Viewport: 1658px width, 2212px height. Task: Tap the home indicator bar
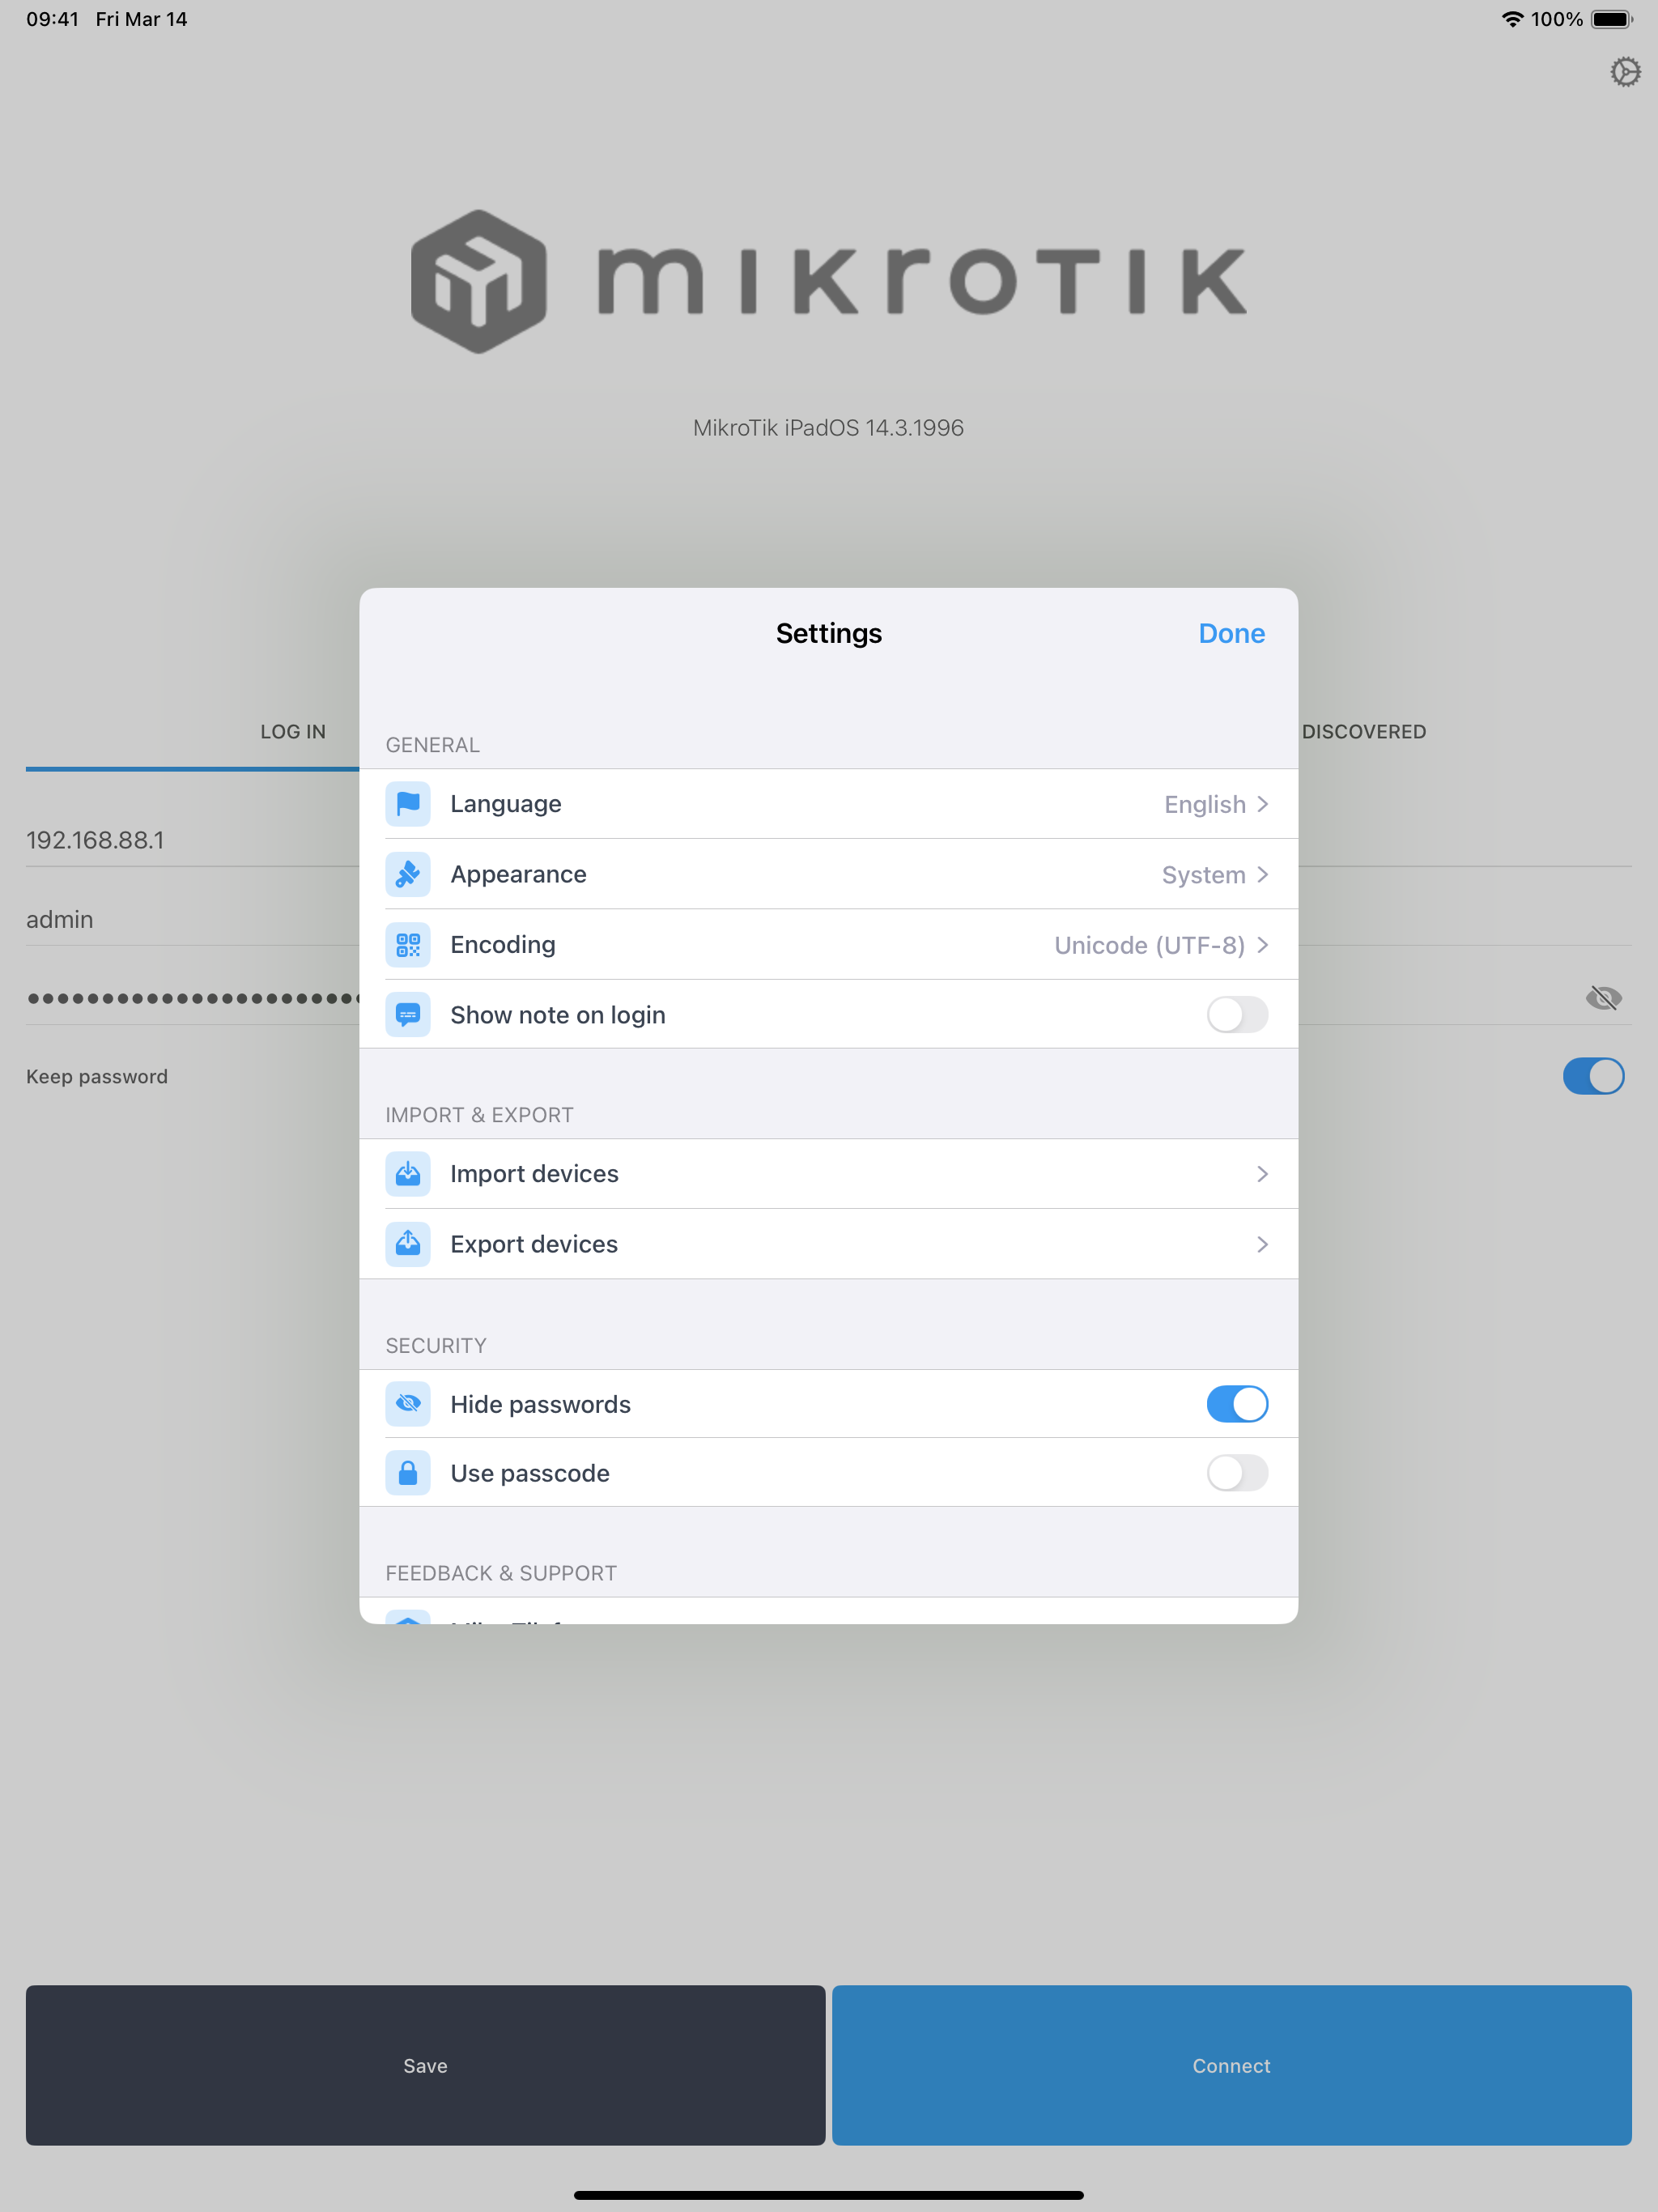click(828, 2195)
